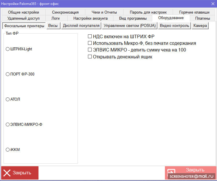Screen dimensions: 217x181
Task: Select the iKKM radio button
Action: (8, 150)
